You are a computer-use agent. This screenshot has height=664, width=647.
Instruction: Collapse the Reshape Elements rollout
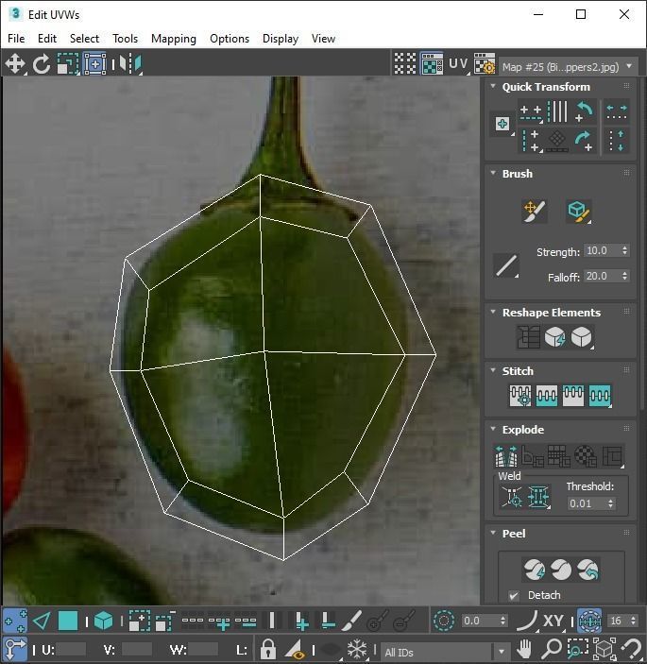[493, 312]
